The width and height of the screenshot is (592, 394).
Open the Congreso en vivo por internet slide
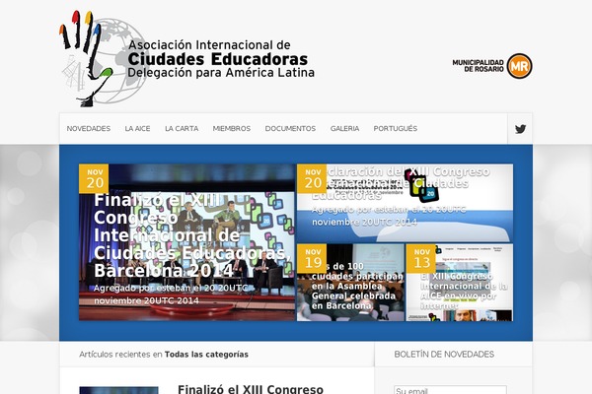[460, 283]
